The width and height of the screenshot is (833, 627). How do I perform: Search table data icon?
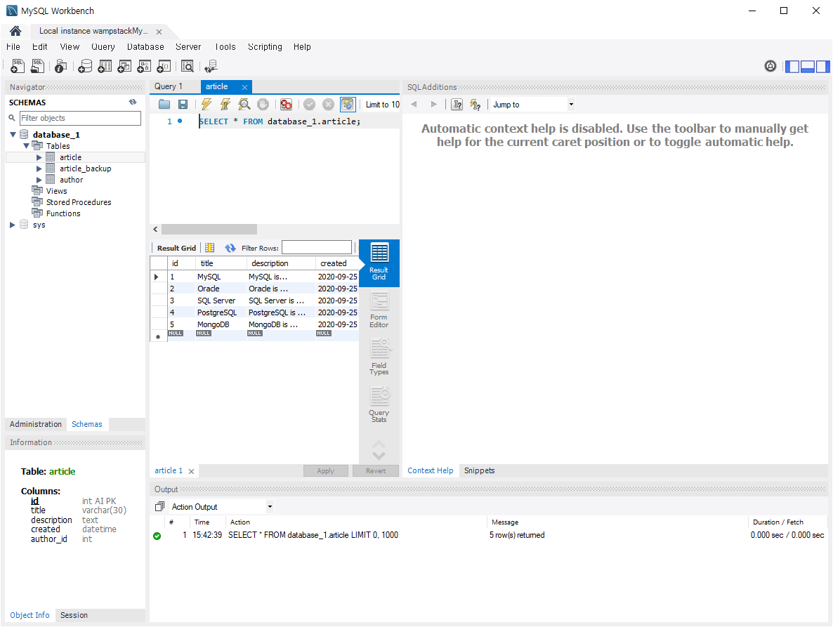tap(187, 66)
